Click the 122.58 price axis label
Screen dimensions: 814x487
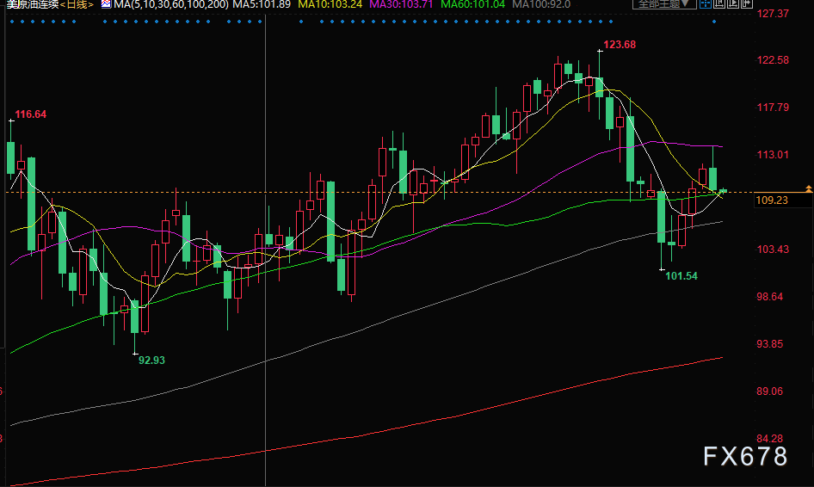click(773, 60)
